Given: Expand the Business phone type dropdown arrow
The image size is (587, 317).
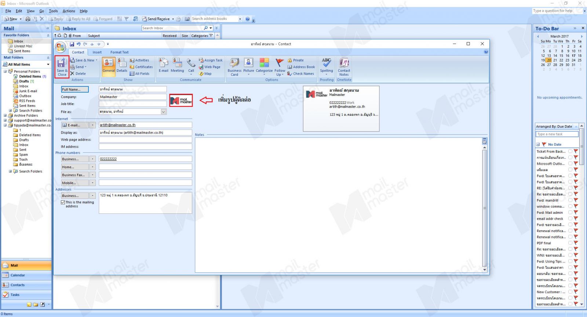Looking at the screenshot, I should (92, 159).
